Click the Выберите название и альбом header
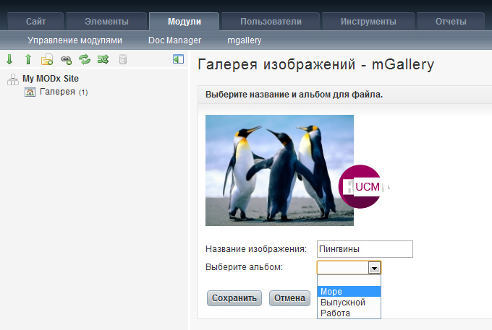The width and height of the screenshot is (492, 330). (294, 95)
